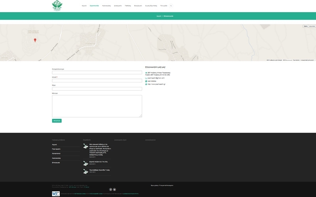Open the Facebook social icon in footer
The height and width of the screenshot is (197, 316).
click(x=111, y=189)
